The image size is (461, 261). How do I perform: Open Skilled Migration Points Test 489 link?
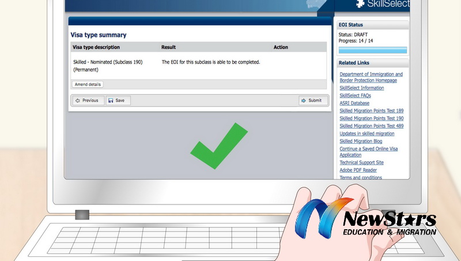pos(371,126)
